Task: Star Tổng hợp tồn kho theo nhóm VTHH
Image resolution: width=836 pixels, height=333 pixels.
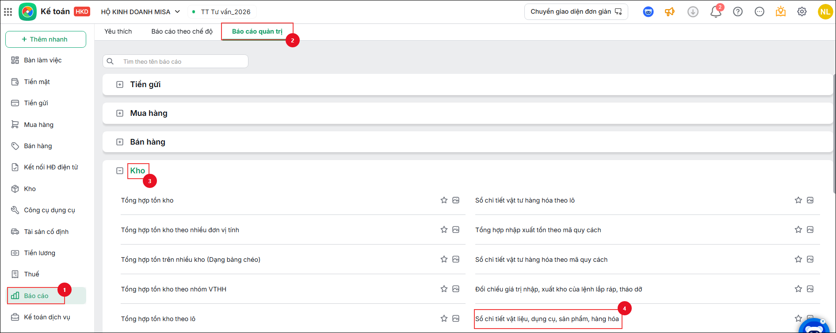Action: 444,289
